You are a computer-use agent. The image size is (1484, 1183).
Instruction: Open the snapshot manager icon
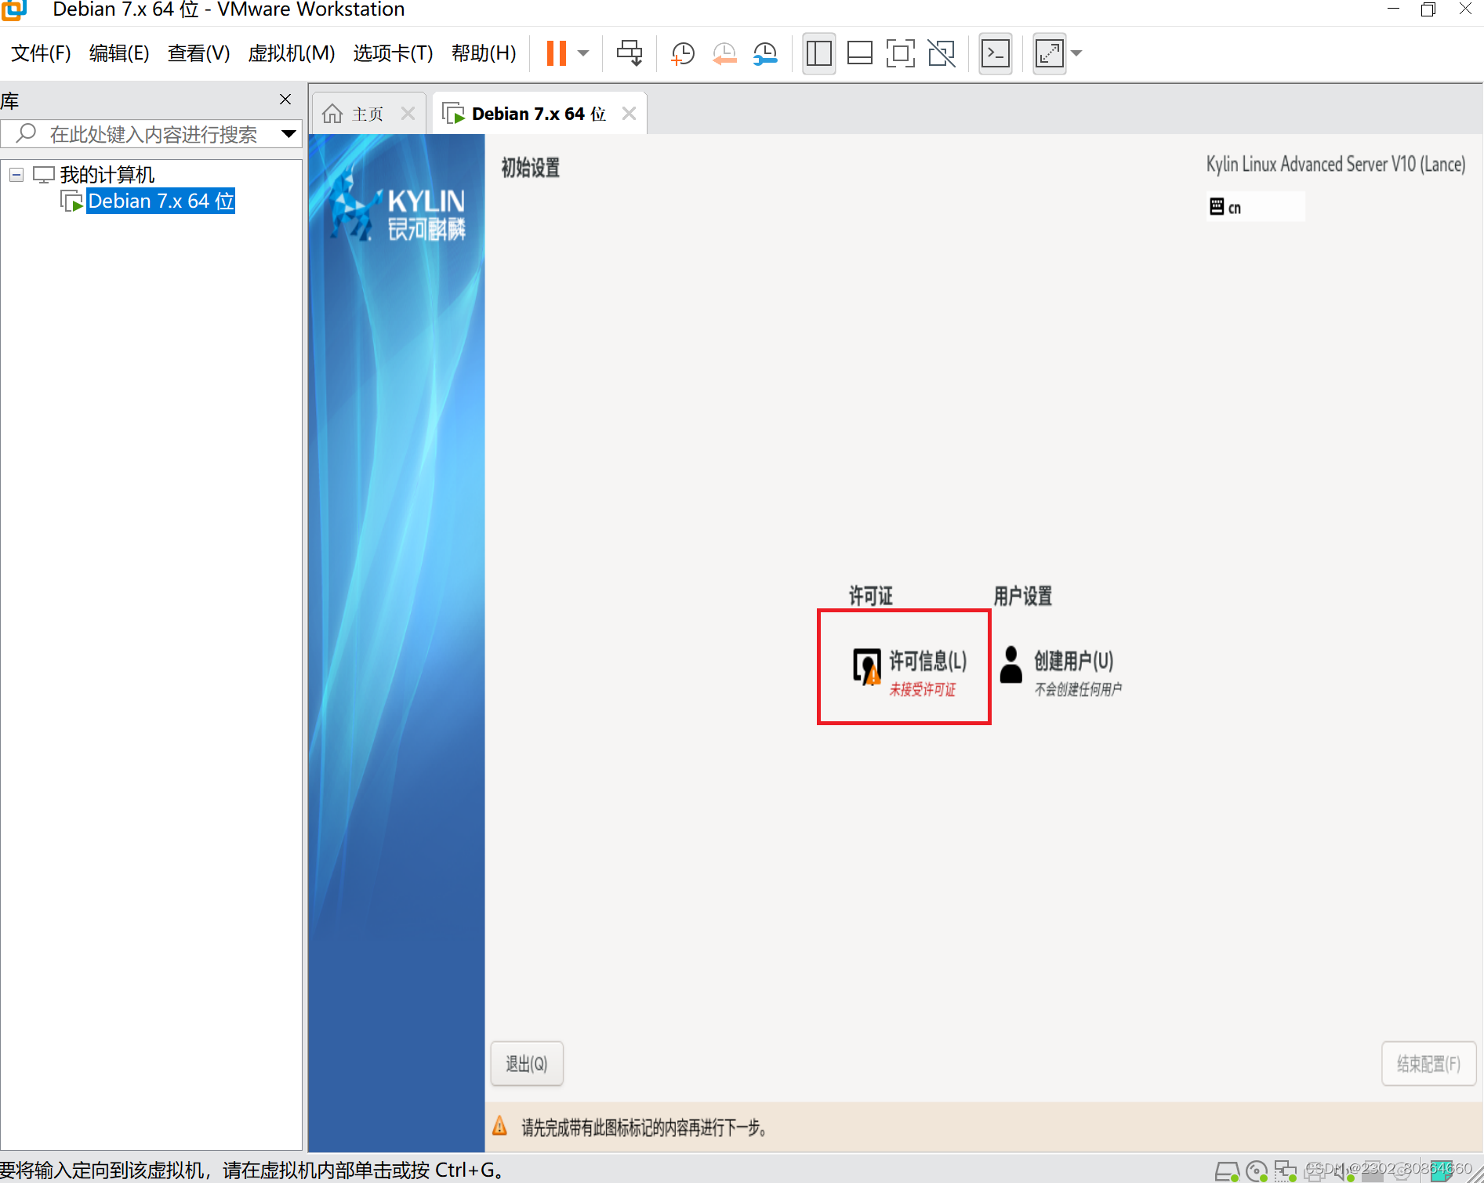pos(765,53)
